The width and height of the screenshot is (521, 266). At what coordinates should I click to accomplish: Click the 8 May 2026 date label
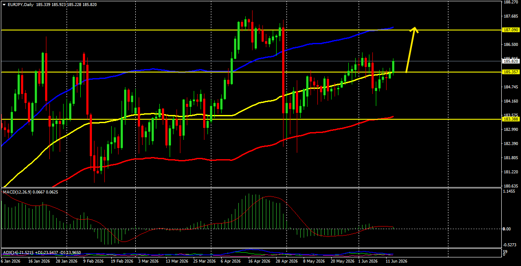(x=314, y=261)
